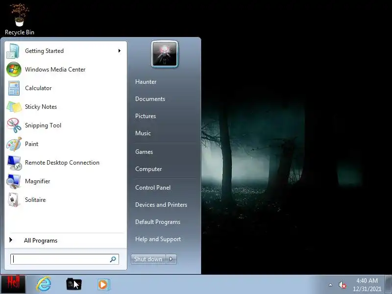Image resolution: width=392 pixels, height=294 pixels.
Task: Open the Recycle Bin desktop icon
Action: click(20, 19)
